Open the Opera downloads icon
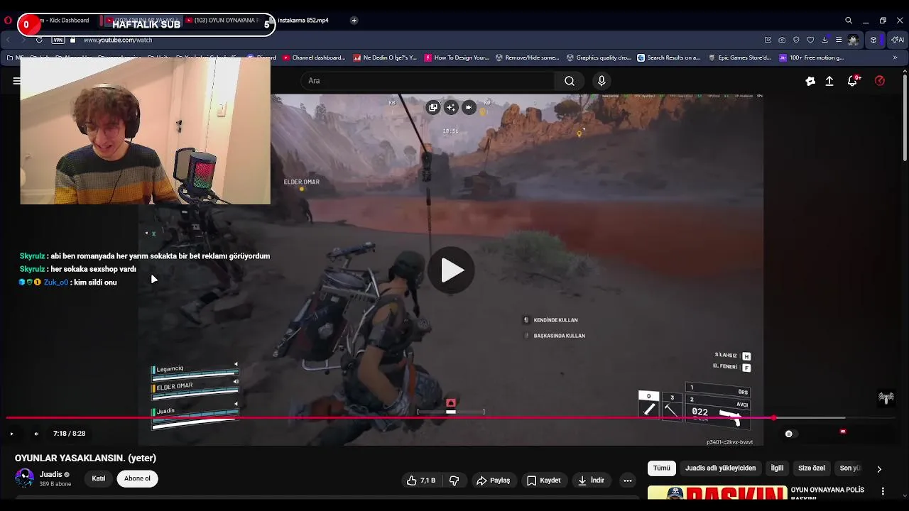This screenshot has height=511, width=909. pos(824,40)
